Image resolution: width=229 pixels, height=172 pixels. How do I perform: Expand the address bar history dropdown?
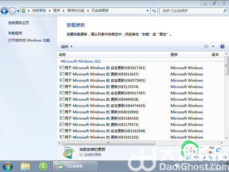click(148, 11)
